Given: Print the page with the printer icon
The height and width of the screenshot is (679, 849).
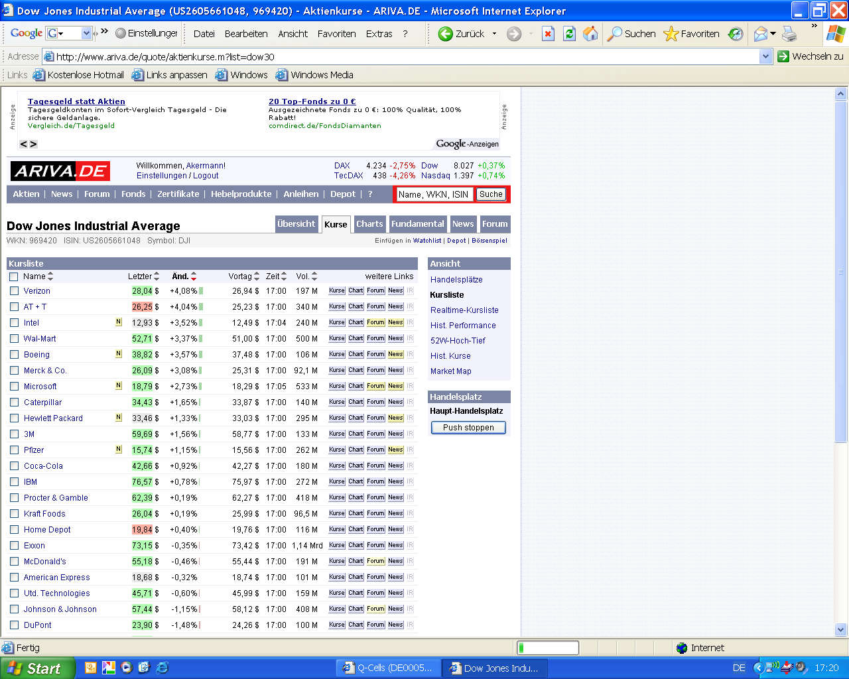Looking at the screenshot, I should pos(789,34).
